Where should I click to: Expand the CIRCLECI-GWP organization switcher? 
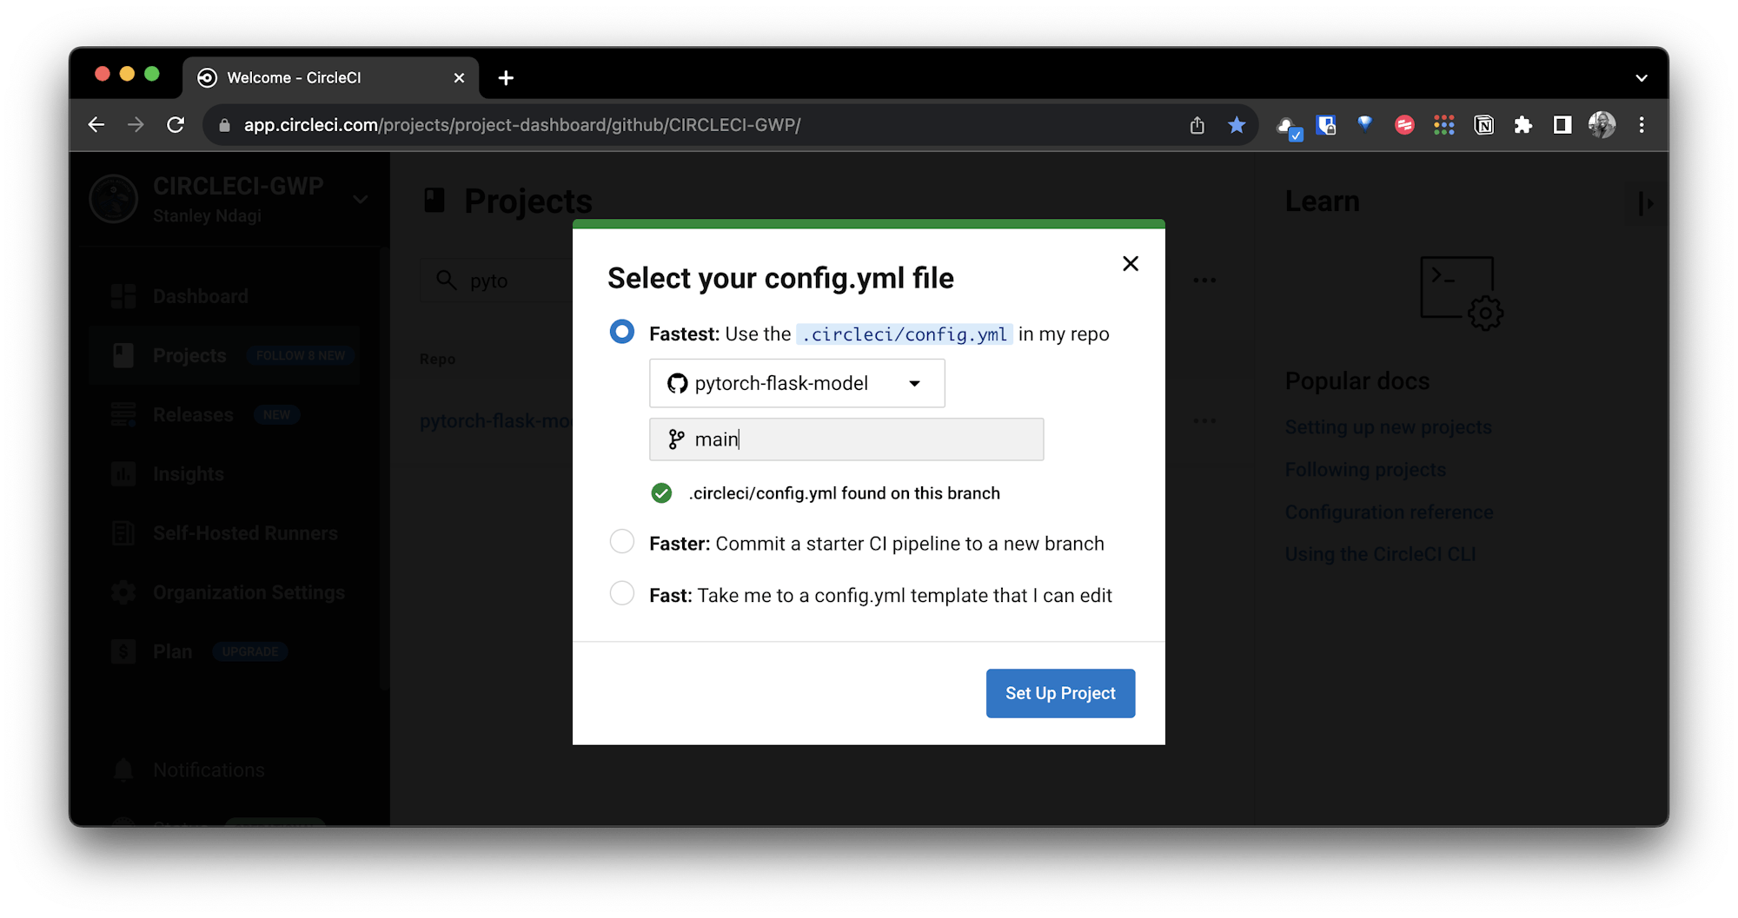coord(361,199)
